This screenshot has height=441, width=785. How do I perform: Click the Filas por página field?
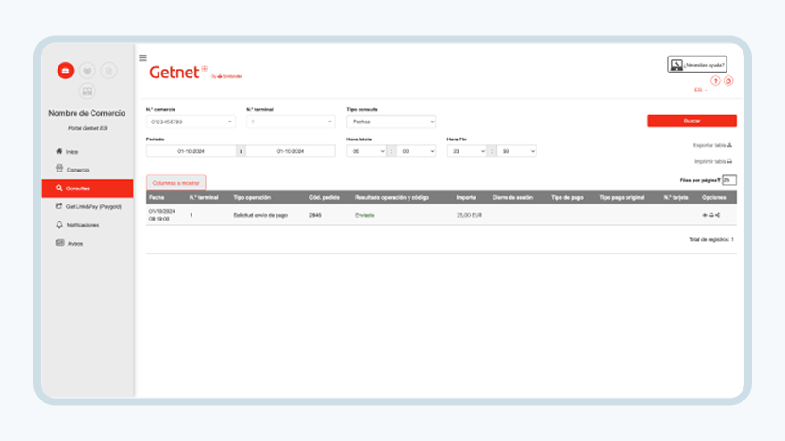click(x=729, y=180)
